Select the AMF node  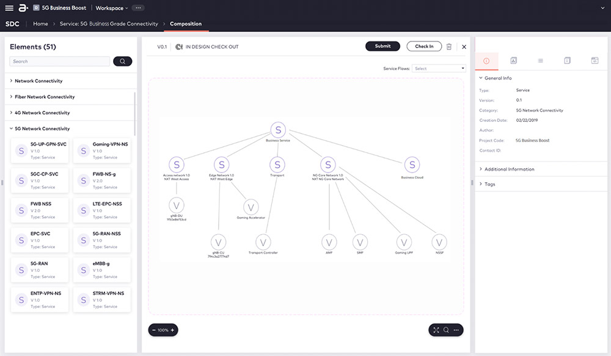329,242
